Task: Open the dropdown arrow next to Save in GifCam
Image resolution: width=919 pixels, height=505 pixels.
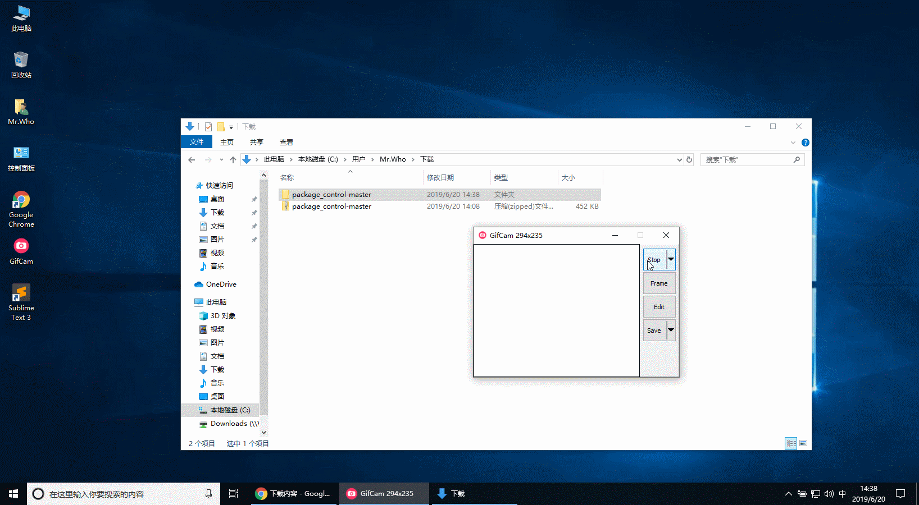Action: [671, 330]
